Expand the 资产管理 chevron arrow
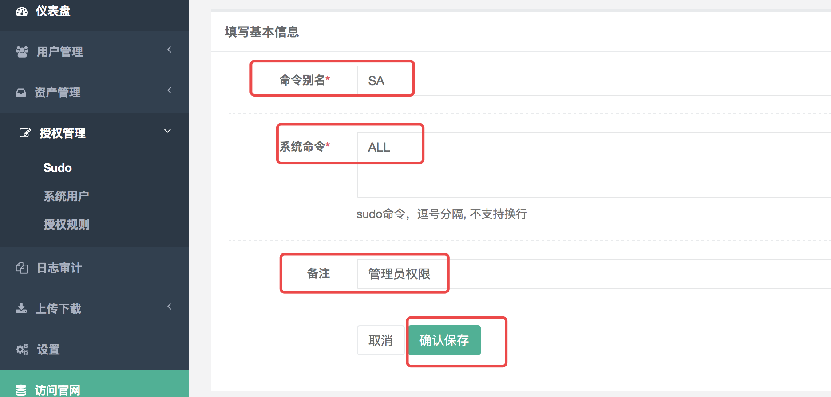 tap(169, 91)
